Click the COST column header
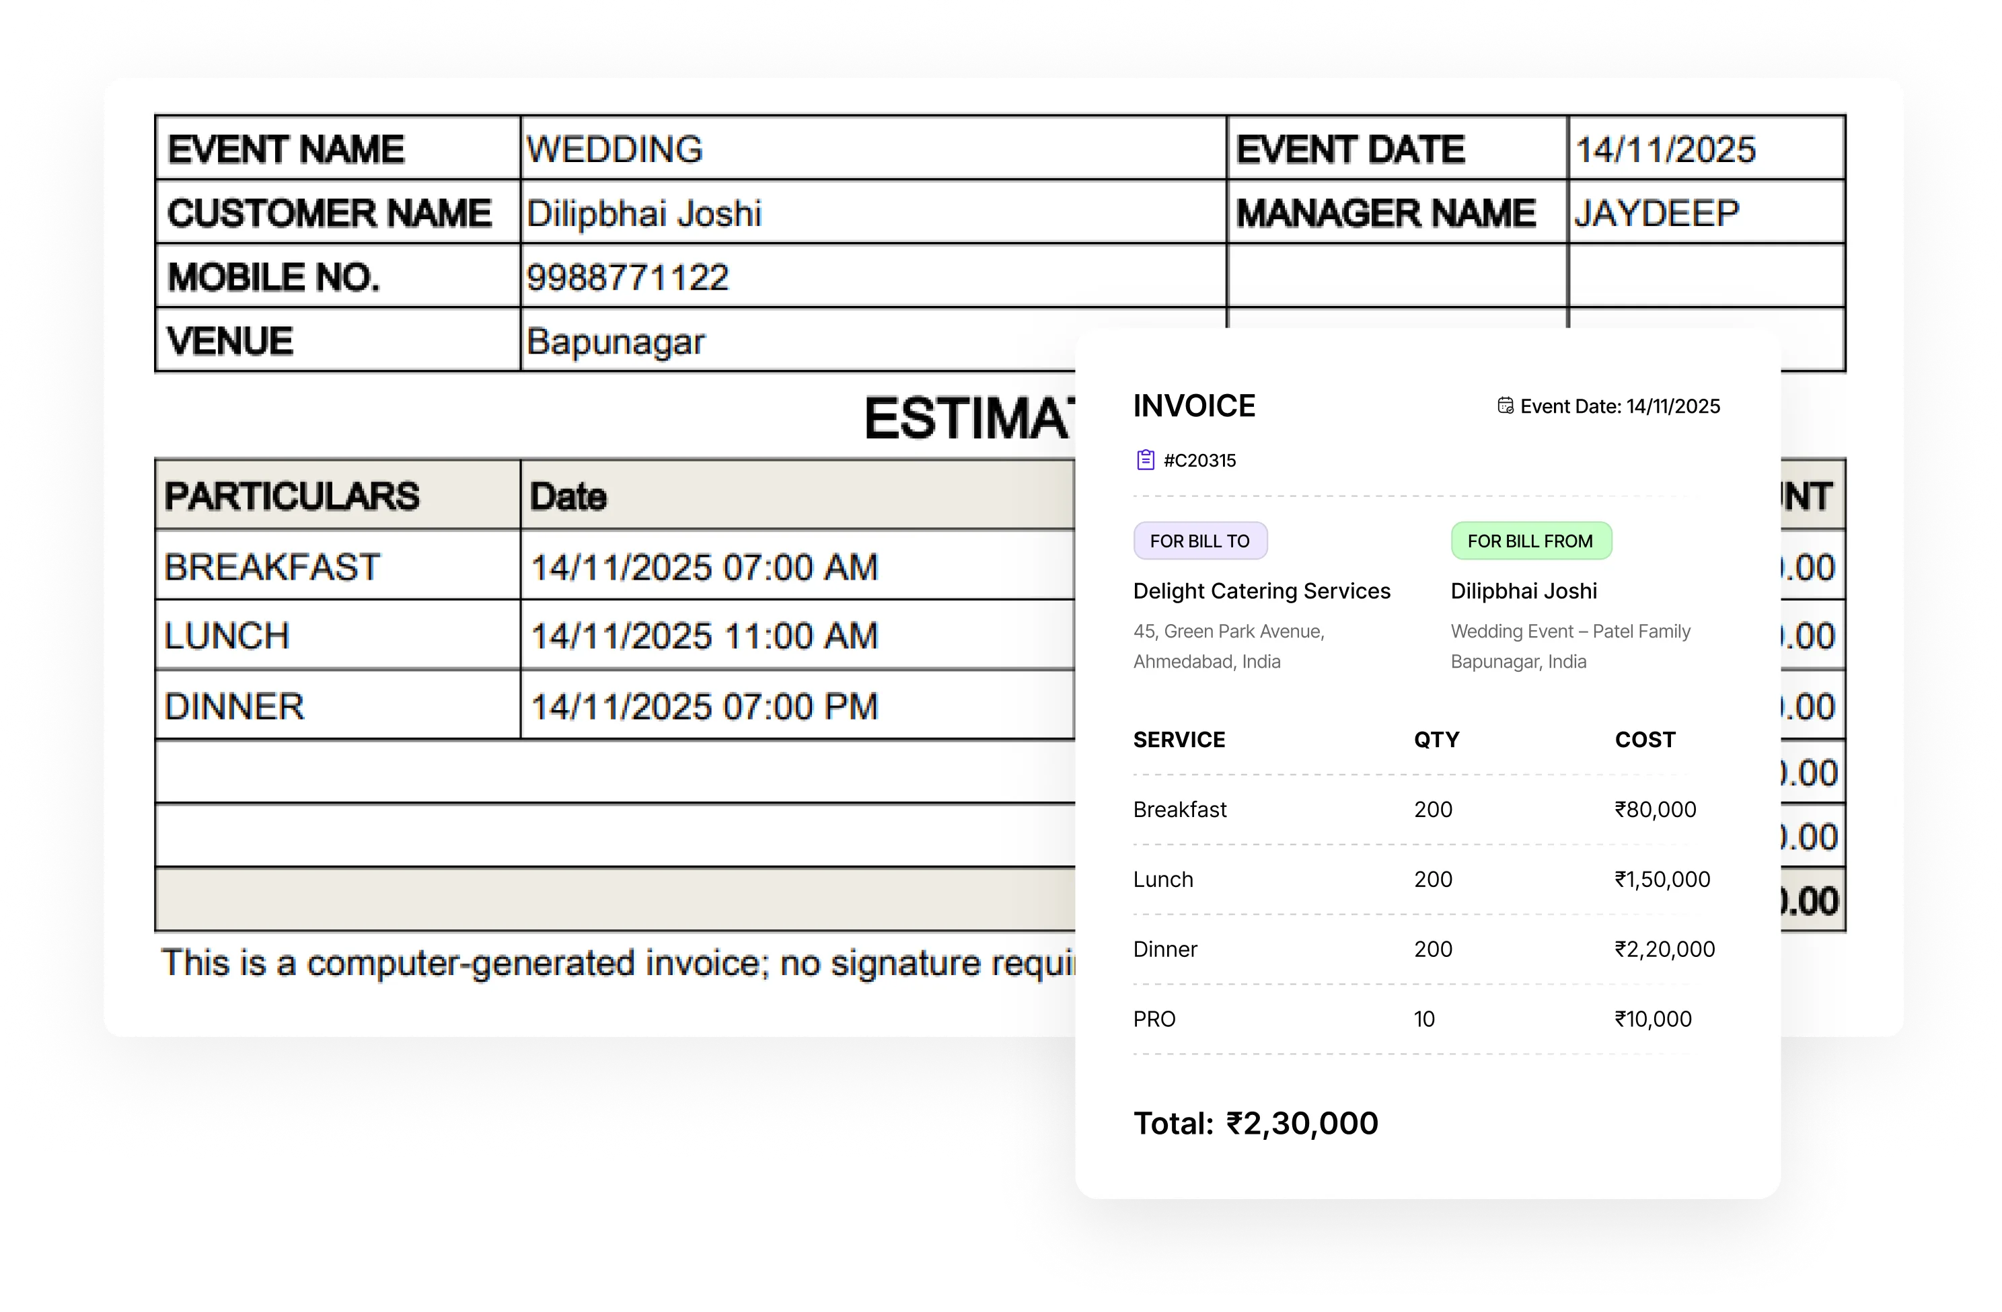This screenshot has width=2002, height=1312. click(1643, 739)
